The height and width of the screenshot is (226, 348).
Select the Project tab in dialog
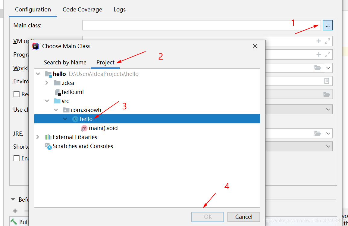[105, 63]
